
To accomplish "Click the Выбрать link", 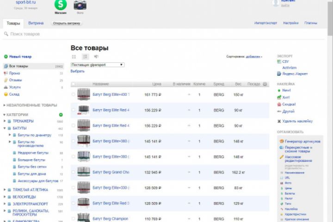I will [78, 71].
